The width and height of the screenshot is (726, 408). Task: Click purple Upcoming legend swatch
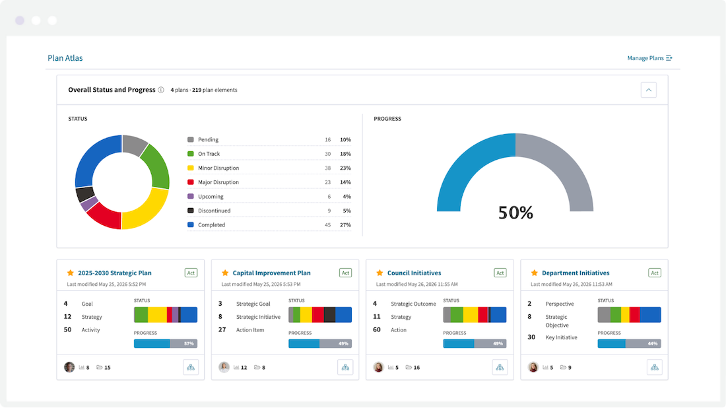[190, 196]
